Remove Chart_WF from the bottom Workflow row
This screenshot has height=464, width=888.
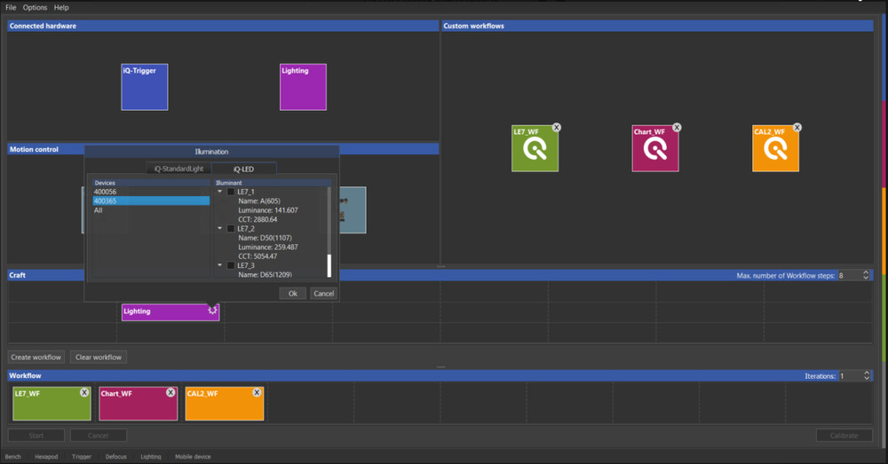coord(170,392)
